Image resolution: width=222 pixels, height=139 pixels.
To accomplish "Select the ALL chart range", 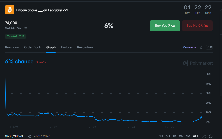I will 196,136.
